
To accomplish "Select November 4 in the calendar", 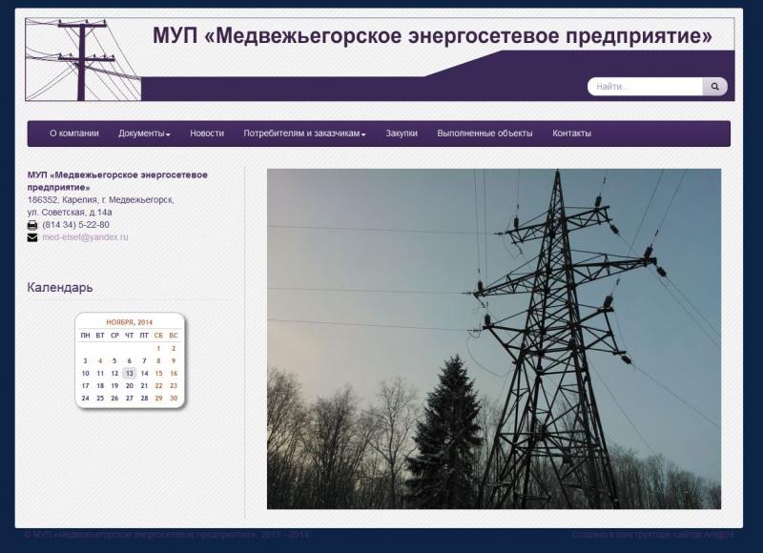I will click(100, 361).
